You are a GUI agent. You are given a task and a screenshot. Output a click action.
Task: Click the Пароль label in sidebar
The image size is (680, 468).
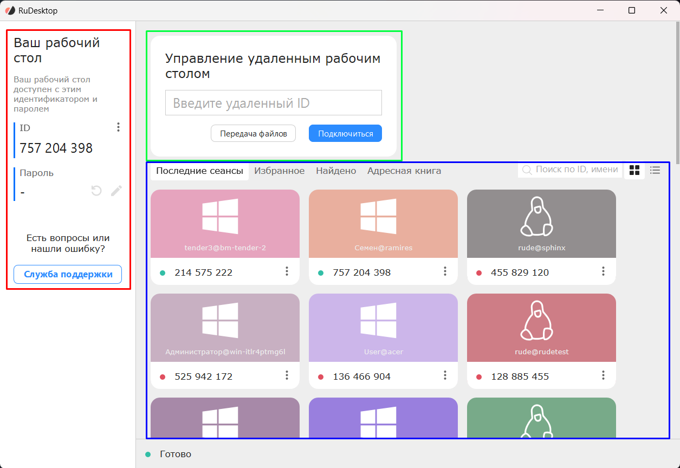coord(36,173)
